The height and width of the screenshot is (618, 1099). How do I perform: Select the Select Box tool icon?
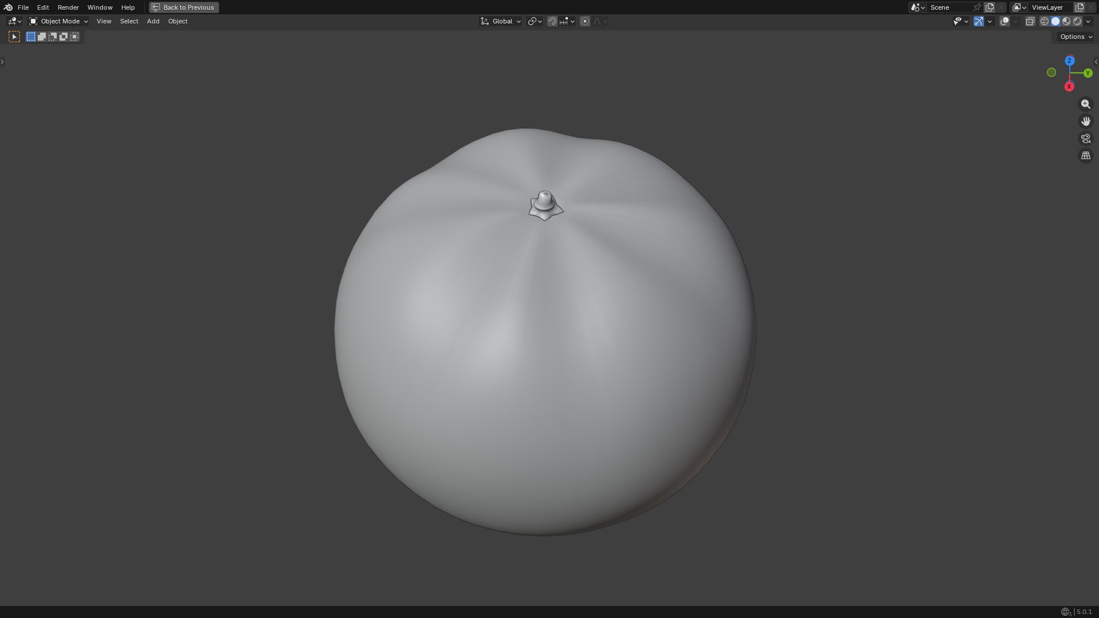(14, 37)
